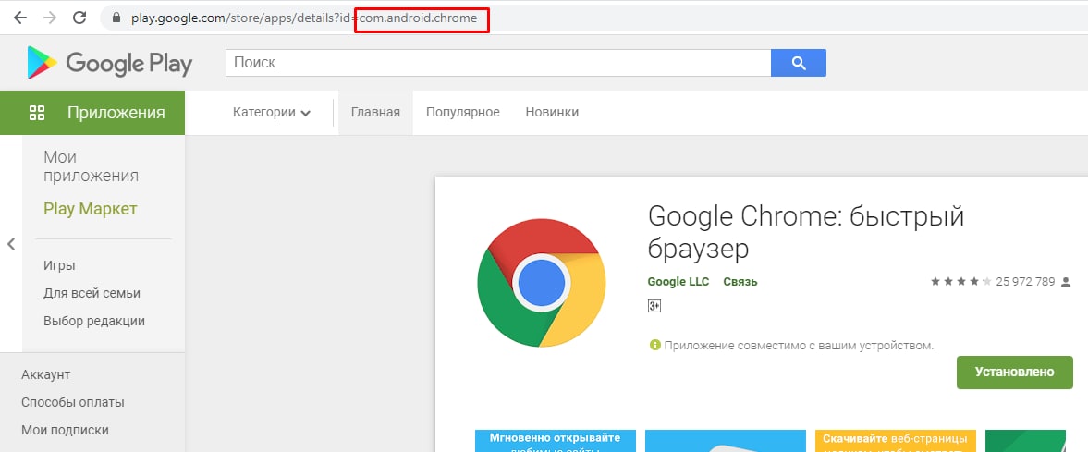Open the Google Play logo home link

(110, 63)
